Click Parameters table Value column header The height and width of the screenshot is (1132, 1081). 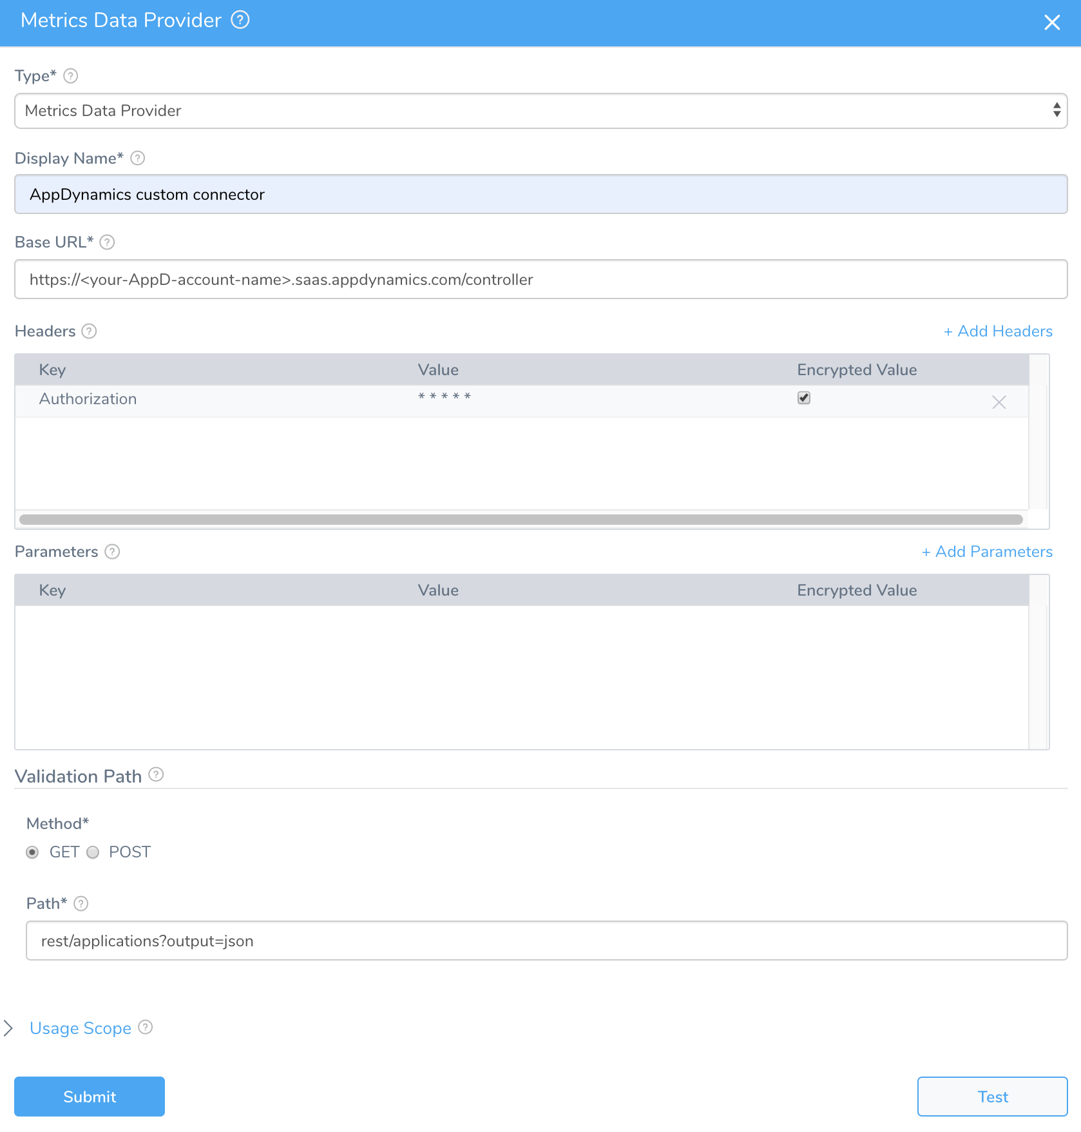coord(438,590)
